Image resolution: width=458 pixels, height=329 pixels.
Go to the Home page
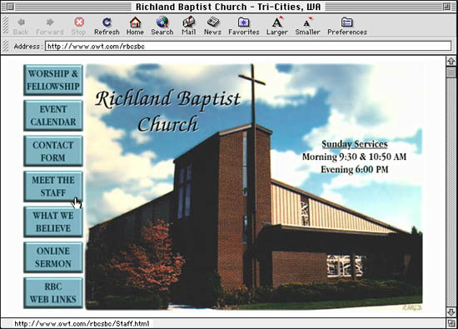pyautogui.click(x=135, y=26)
